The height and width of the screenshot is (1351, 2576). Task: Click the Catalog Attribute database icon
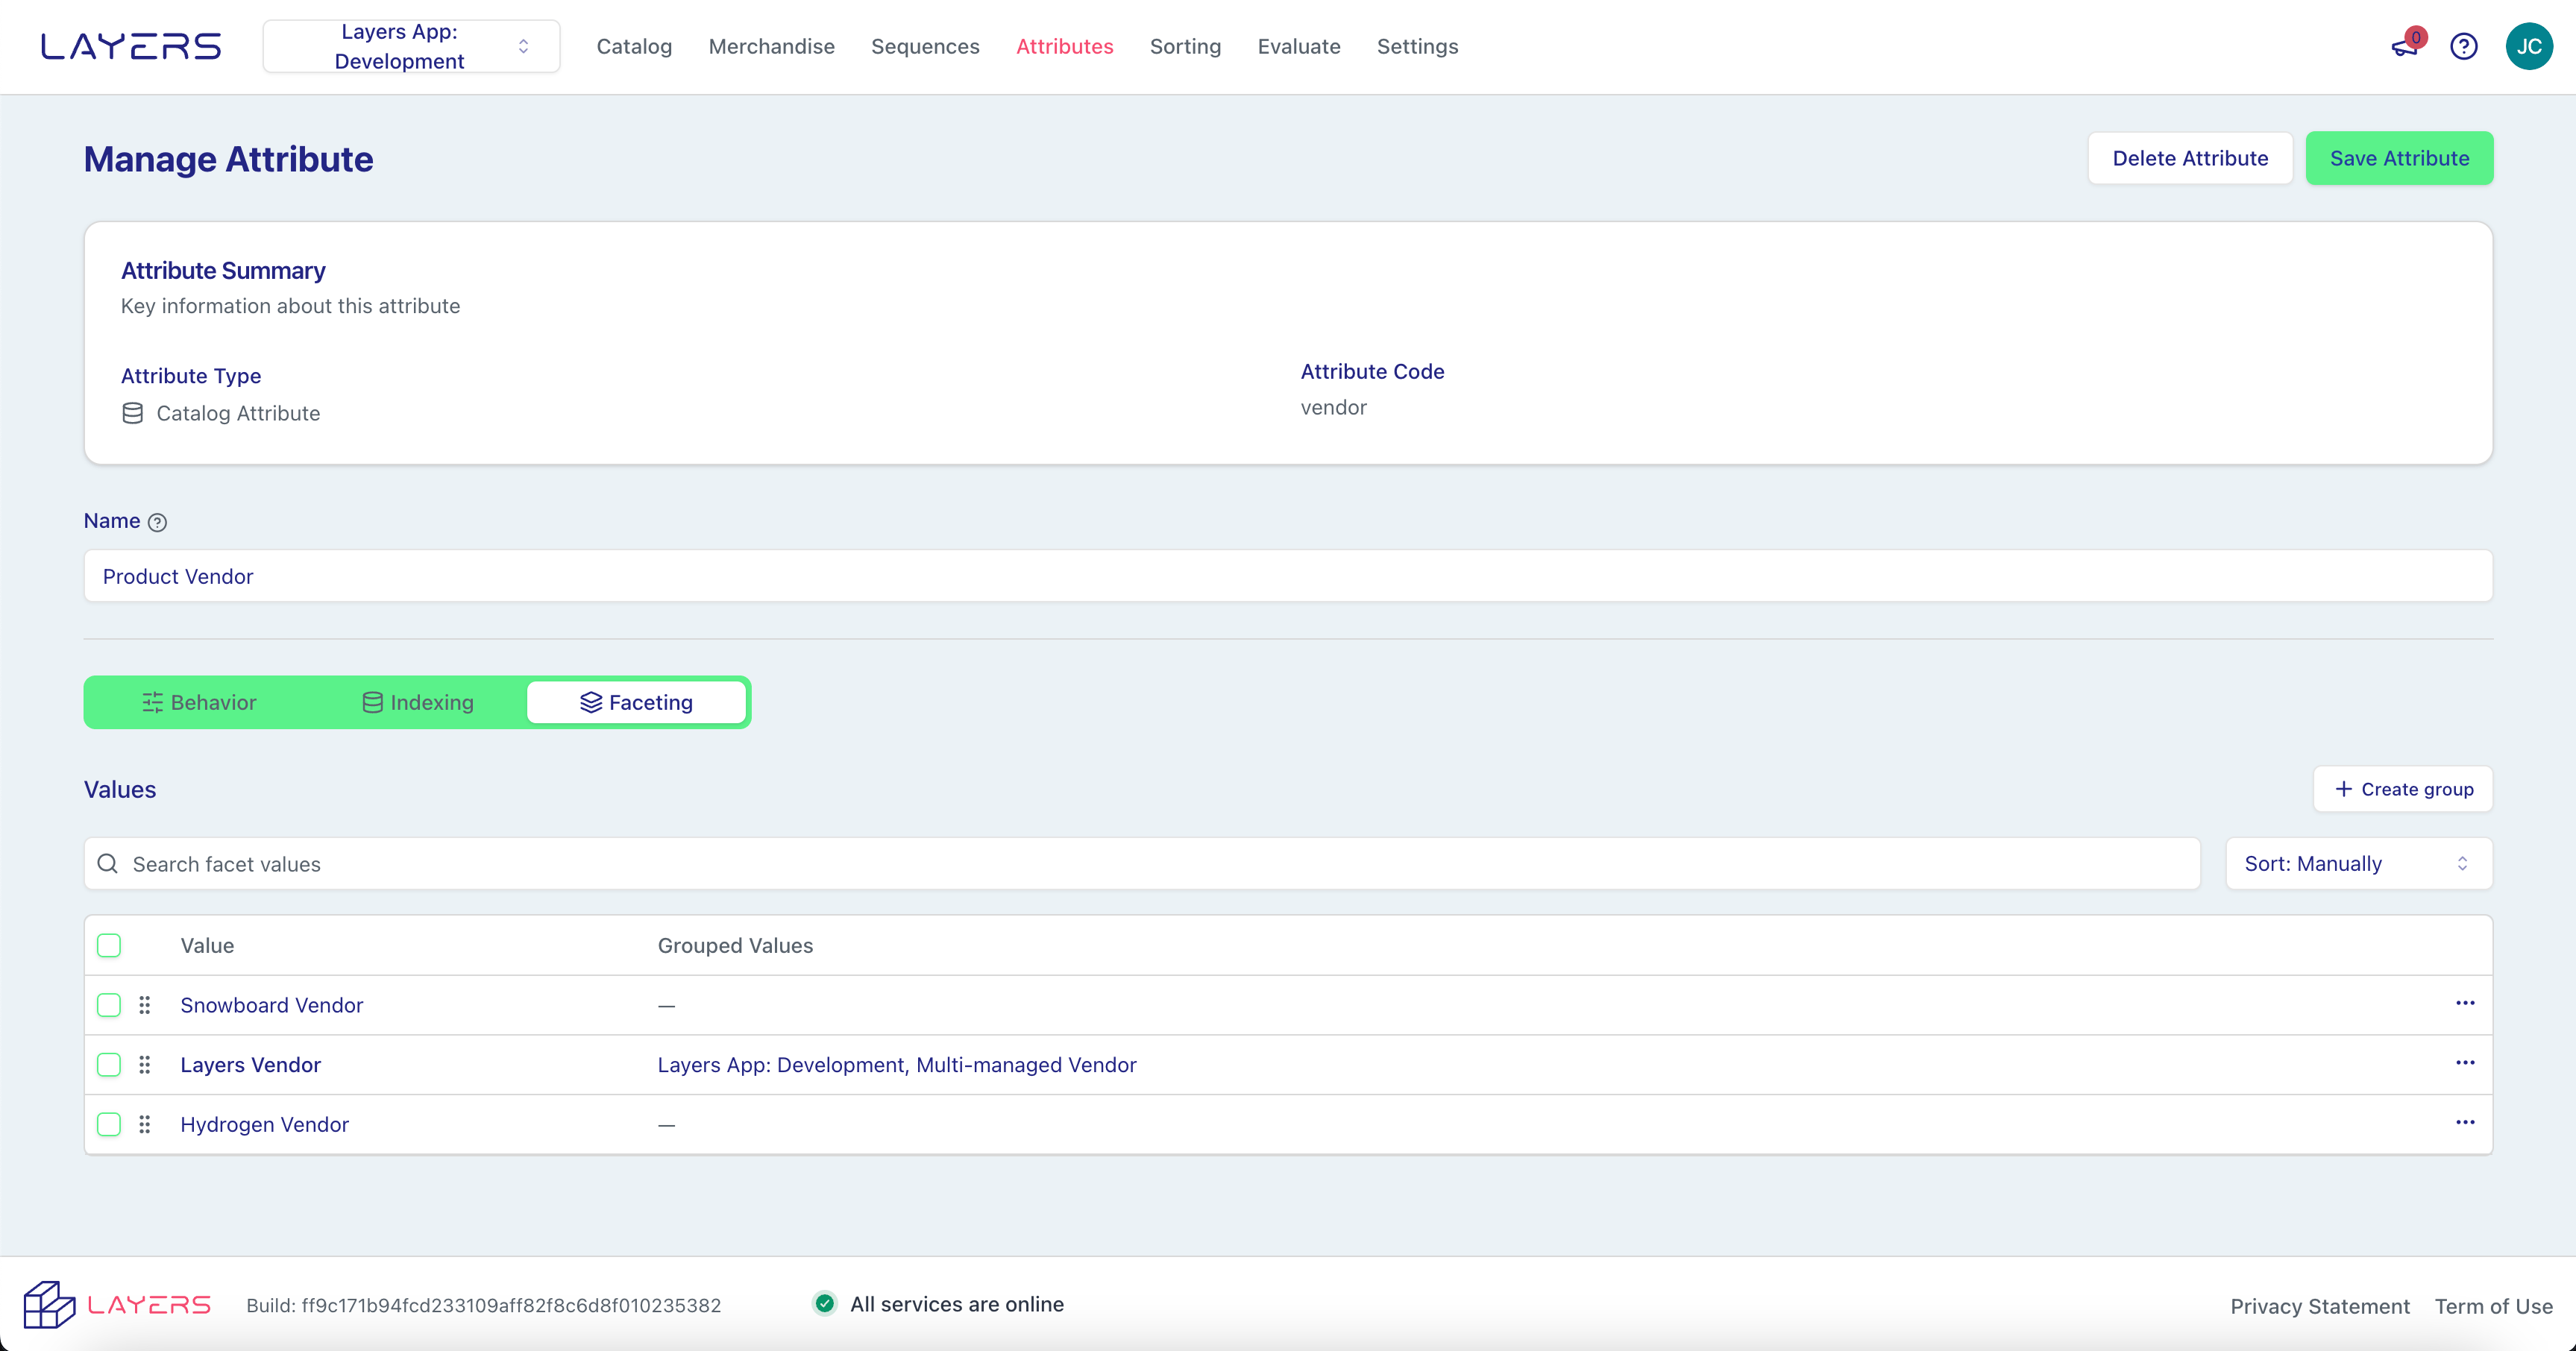(x=132, y=413)
